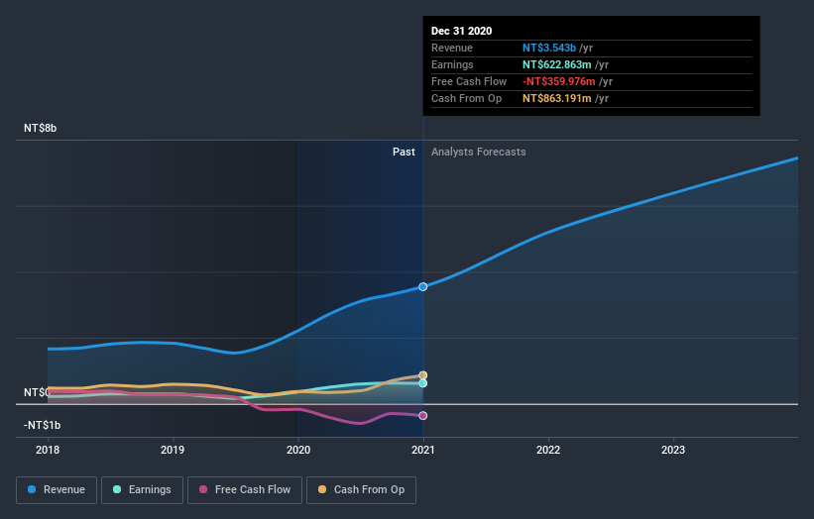This screenshot has width=814, height=519.
Task: Click the 2021 x-axis label
Action: tap(423, 450)
